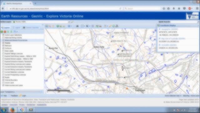
Task: Toggle the Active Layer Selections checkbox
Action: [3, 35]
